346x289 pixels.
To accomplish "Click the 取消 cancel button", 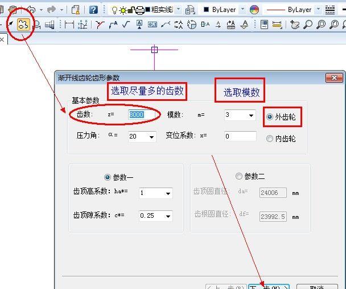I will coord(317,287).
